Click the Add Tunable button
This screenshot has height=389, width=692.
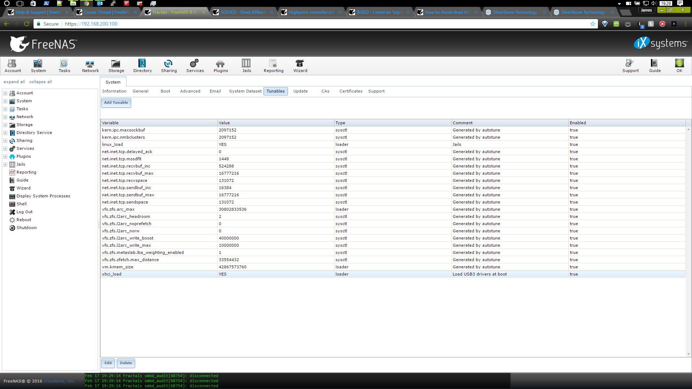point(116,103)
